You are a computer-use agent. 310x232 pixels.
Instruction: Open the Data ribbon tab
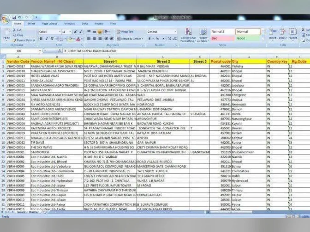pyautogui.click(x=85, y=23)
